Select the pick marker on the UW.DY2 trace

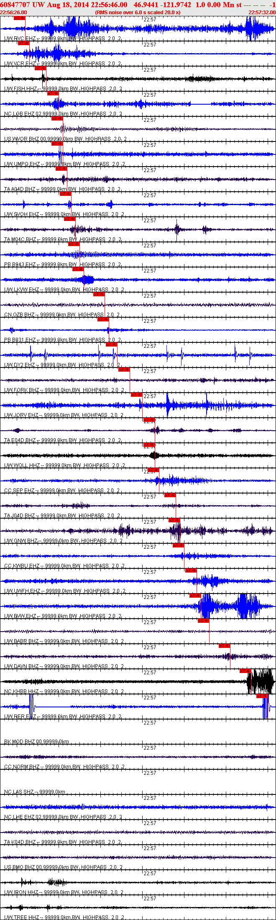click(112, 344)
